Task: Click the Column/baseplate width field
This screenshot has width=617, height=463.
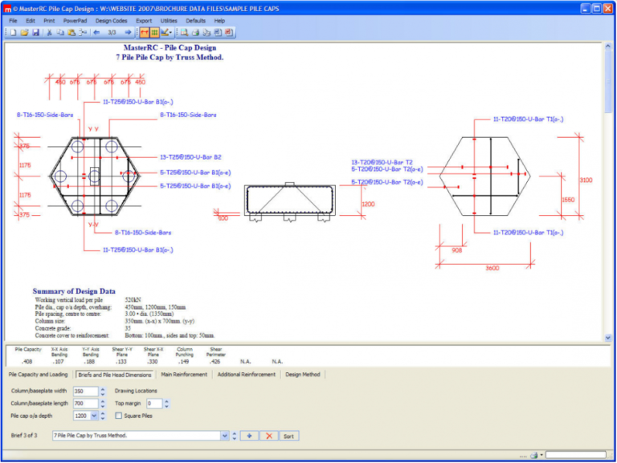Action: pyautogui.click(x=85, y=391)
